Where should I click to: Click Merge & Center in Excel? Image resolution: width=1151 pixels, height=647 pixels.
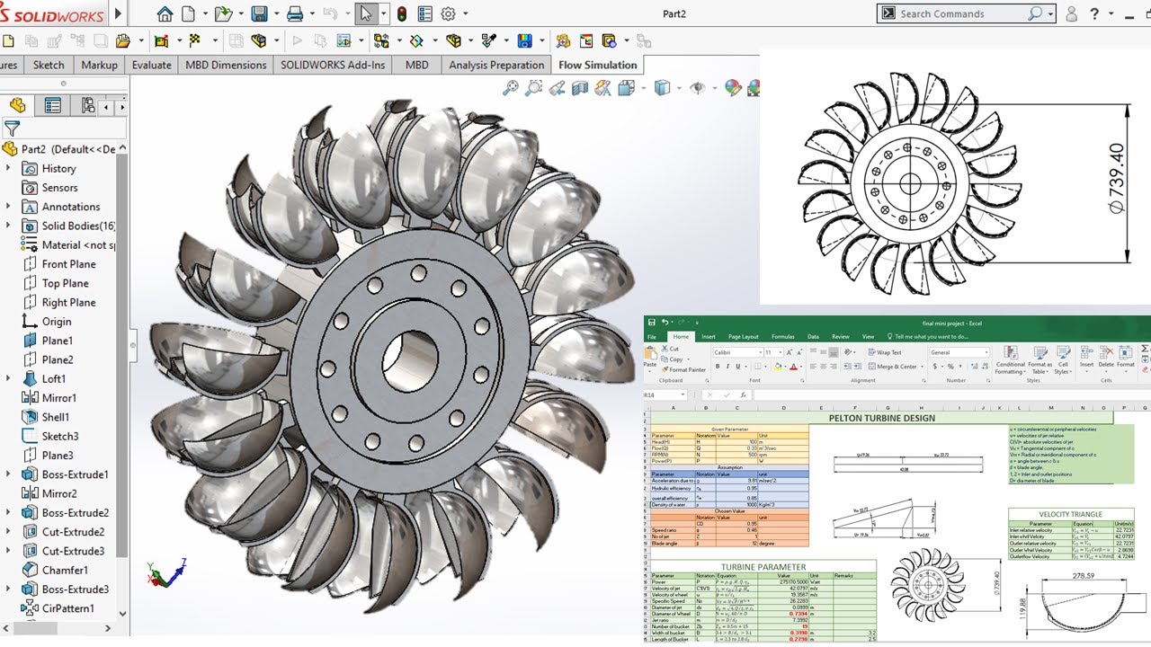[893, 367]
